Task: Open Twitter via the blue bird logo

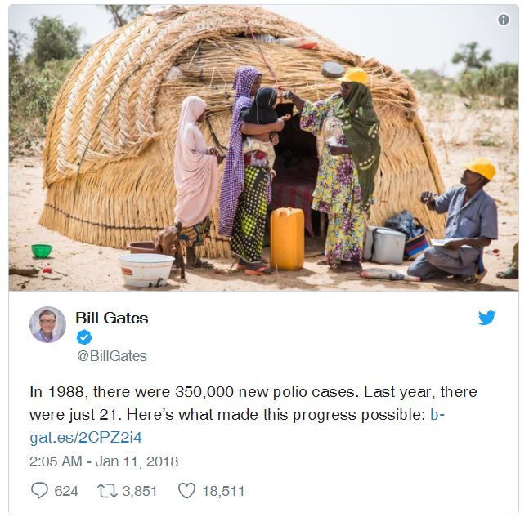Action: [486, 318]
